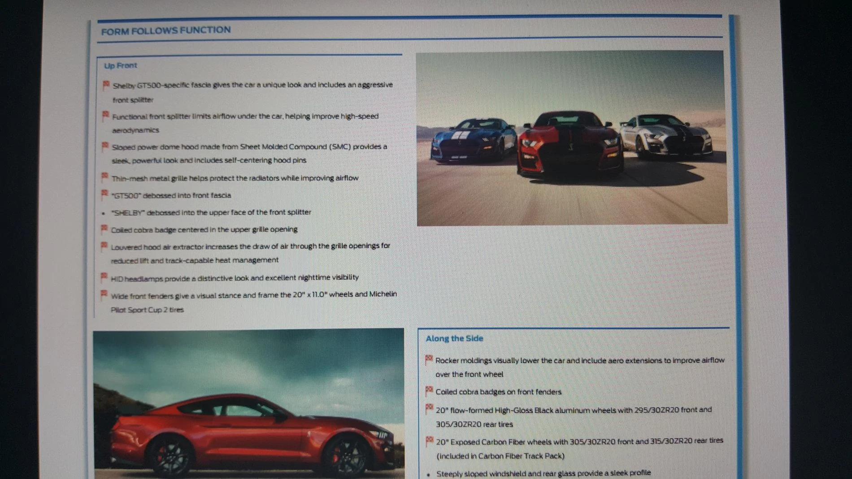852x479 pixels.
Task: Select the "Along the Side" section heading
Action: [454, 338]
